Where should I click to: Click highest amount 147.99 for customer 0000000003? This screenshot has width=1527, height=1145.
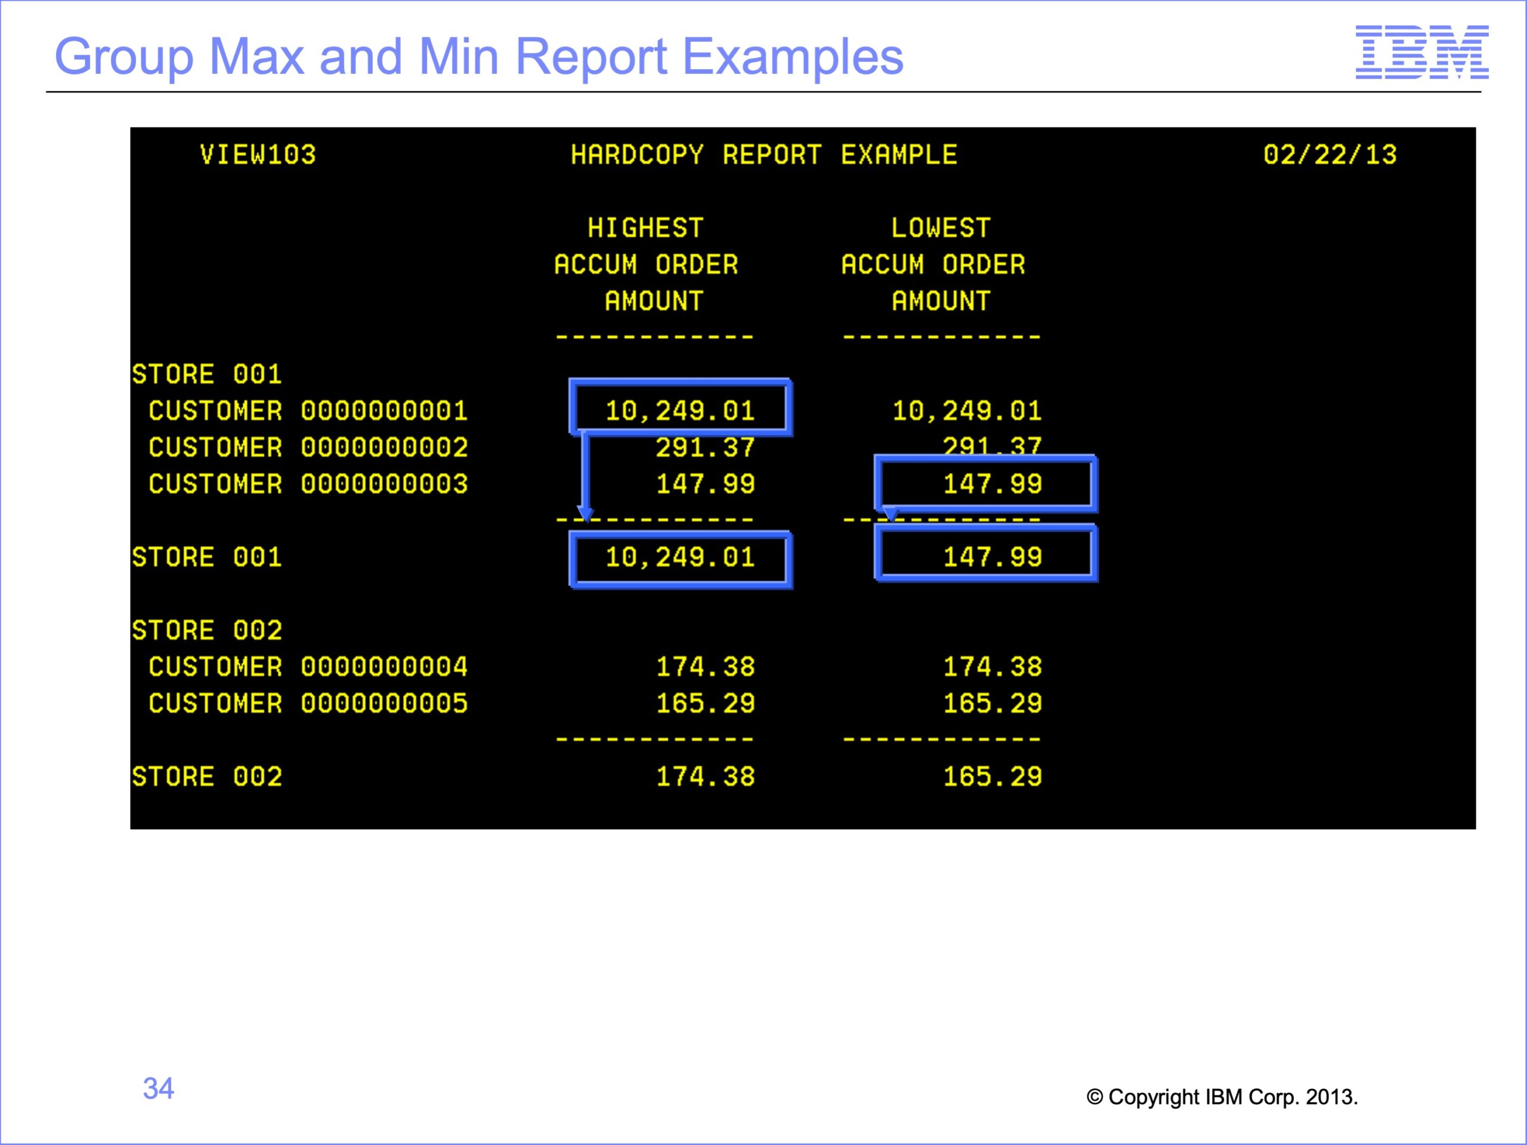point(706,484)
